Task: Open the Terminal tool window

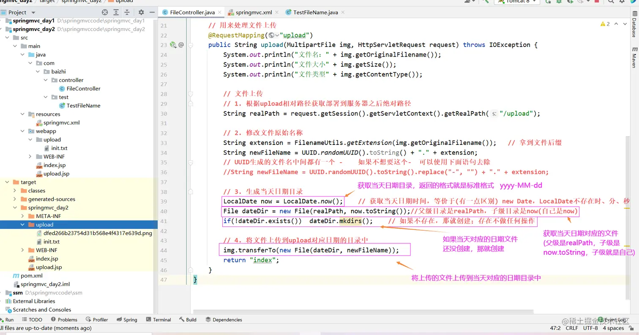Action: pyautogui.click(x=158, y=320)
